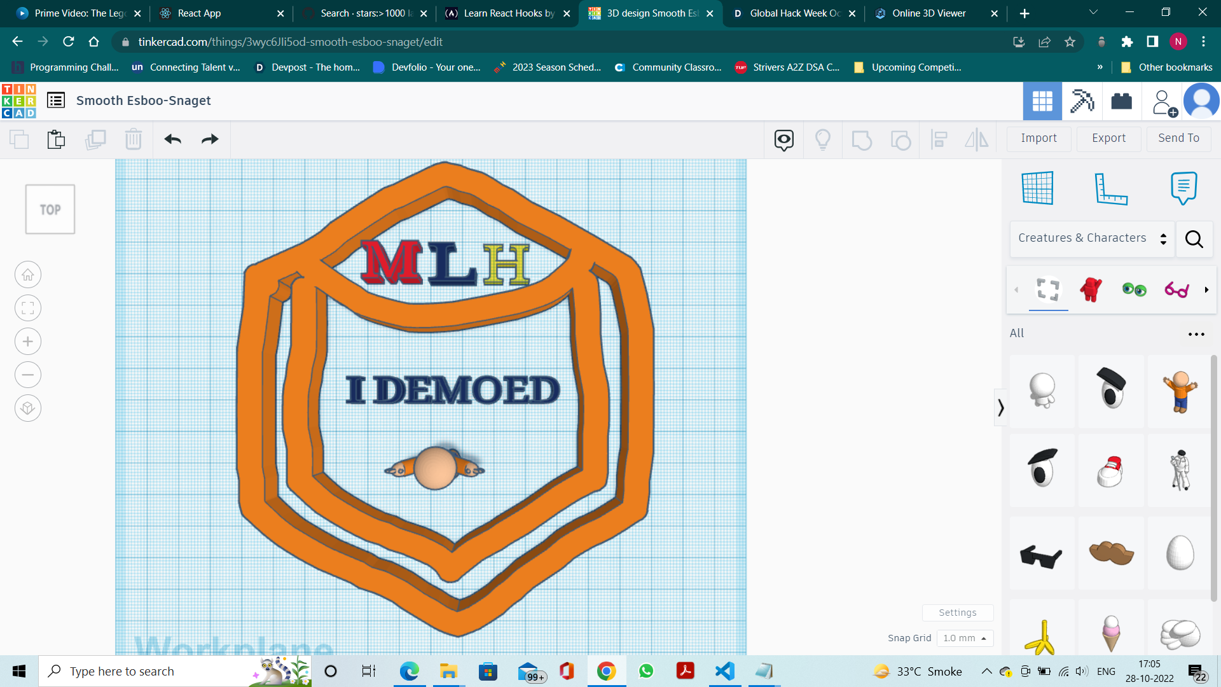The width and height of the screenshot is (1221, 687).
Task: Open Snap Grid 1.0 mm dropdown
Action: (x=965, y=638)
